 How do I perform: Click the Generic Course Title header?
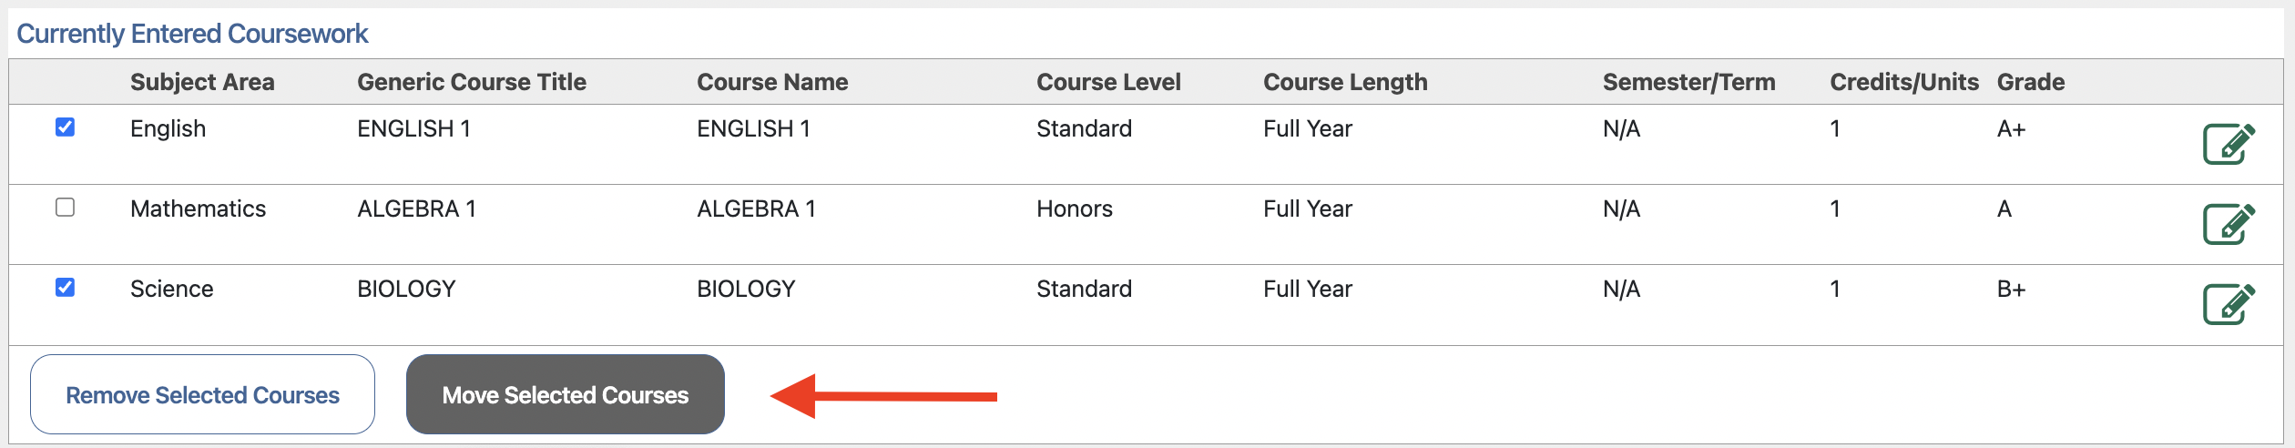[471, 82]
